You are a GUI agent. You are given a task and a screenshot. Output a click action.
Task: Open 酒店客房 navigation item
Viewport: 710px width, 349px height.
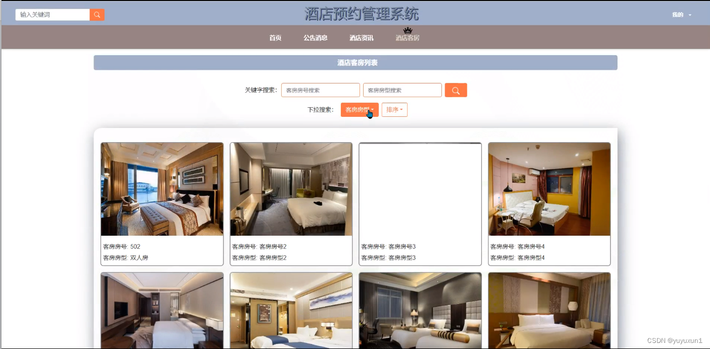[408, 38]
